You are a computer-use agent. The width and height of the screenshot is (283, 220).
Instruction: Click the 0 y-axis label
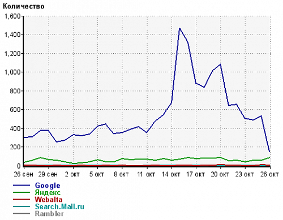(19, 166)
